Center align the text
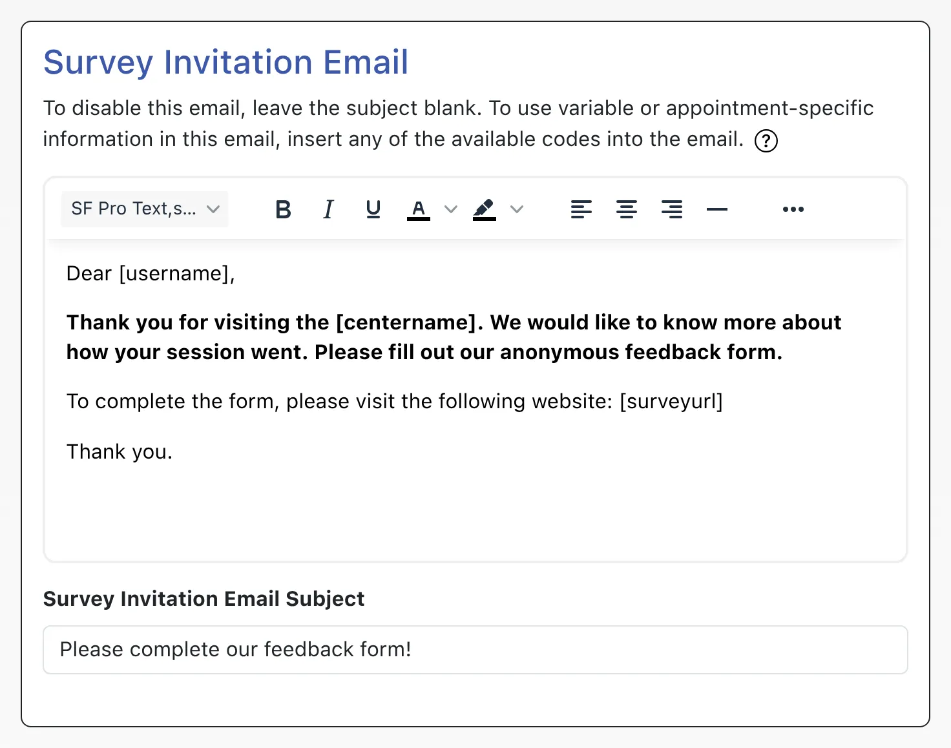The height and width of the screenshot is (748, 951). (x=627, y=209)
